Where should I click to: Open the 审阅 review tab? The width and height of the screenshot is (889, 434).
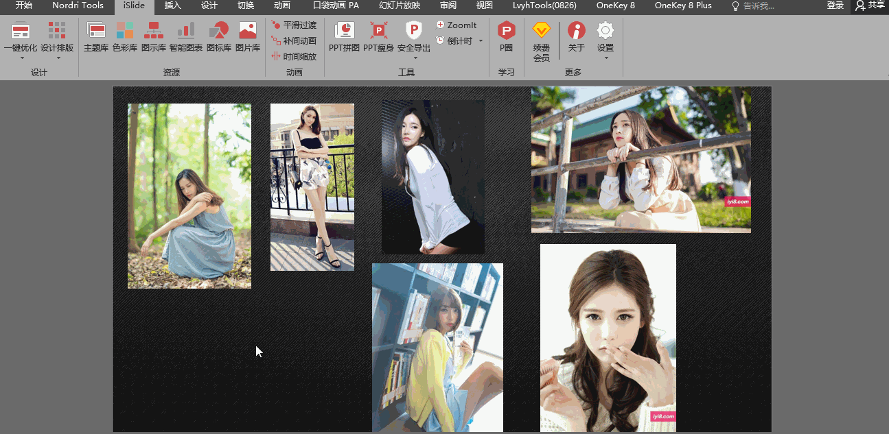pos(448,5)
